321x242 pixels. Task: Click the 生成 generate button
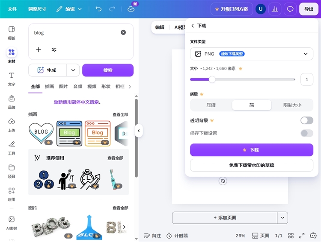48,70
